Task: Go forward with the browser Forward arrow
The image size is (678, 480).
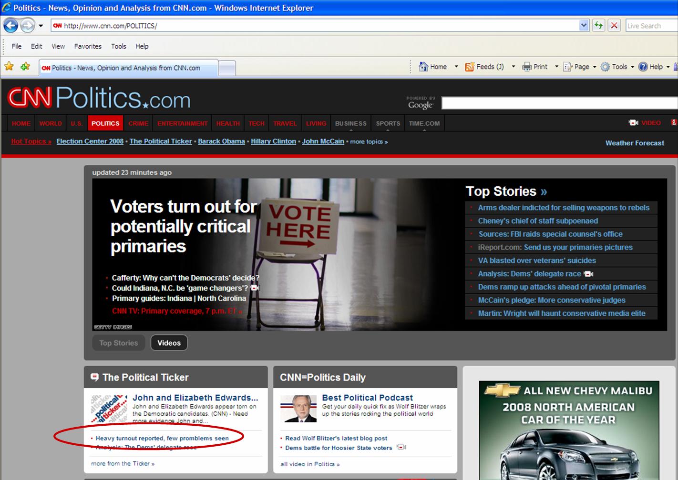Action: (28, 25)
